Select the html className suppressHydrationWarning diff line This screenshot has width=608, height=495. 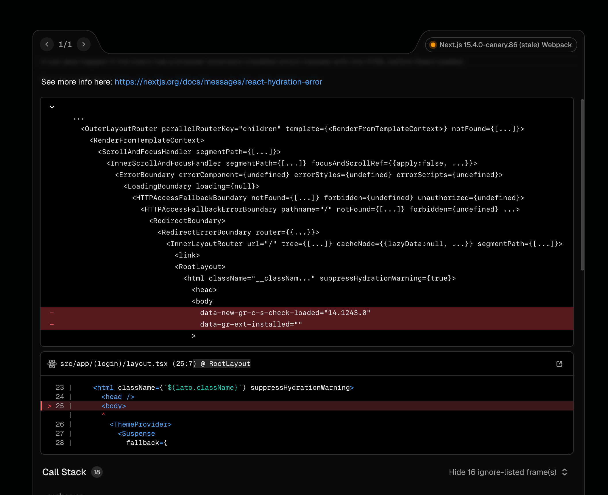pyautogui.click(x=320, y=278)
